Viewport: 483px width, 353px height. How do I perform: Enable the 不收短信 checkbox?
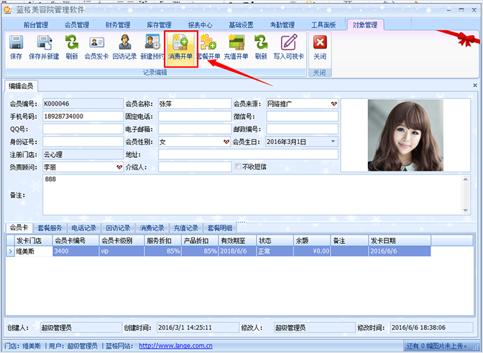tap(238, 166)
